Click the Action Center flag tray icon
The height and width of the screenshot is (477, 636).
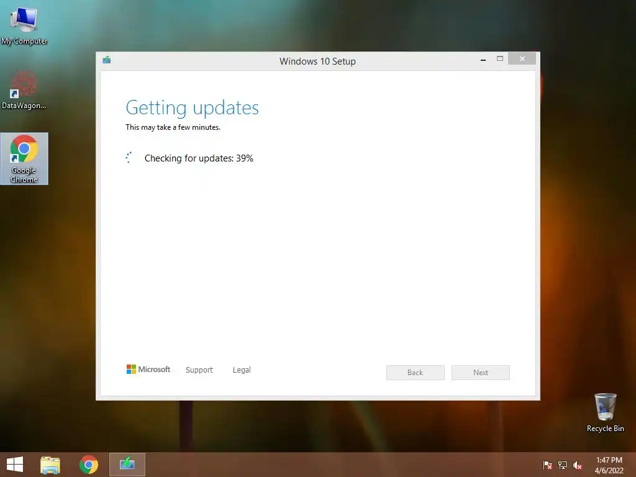pos(547,465)
